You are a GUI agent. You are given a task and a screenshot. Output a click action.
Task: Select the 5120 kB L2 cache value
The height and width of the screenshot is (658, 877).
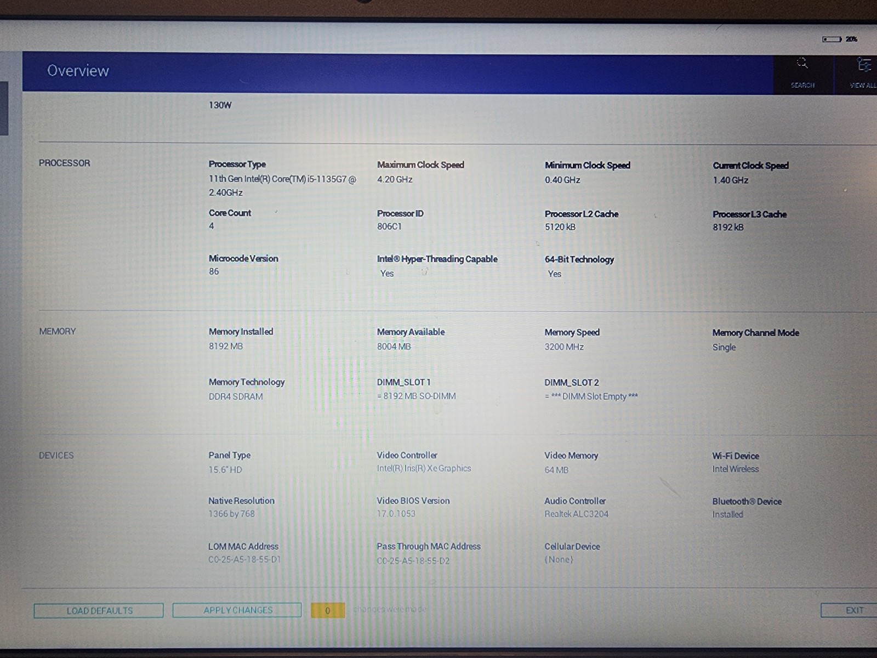click(560, 227)
